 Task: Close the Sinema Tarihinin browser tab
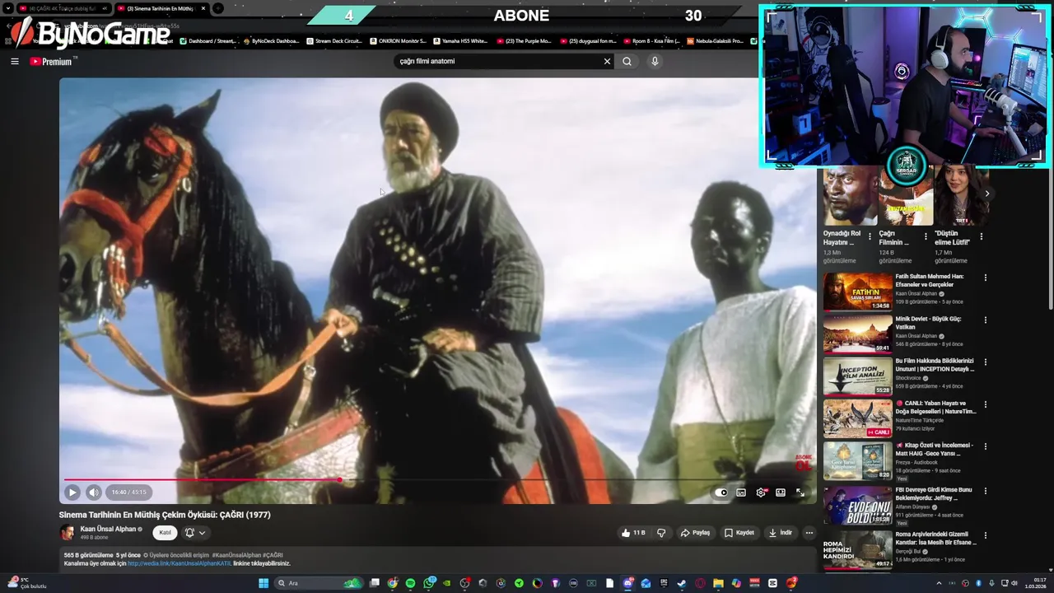pyautogui.click(x=203, y=8)
